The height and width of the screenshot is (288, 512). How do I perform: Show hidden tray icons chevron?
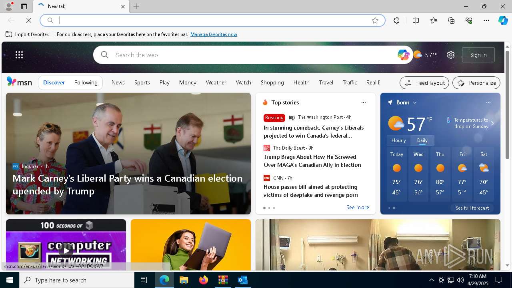431,280
